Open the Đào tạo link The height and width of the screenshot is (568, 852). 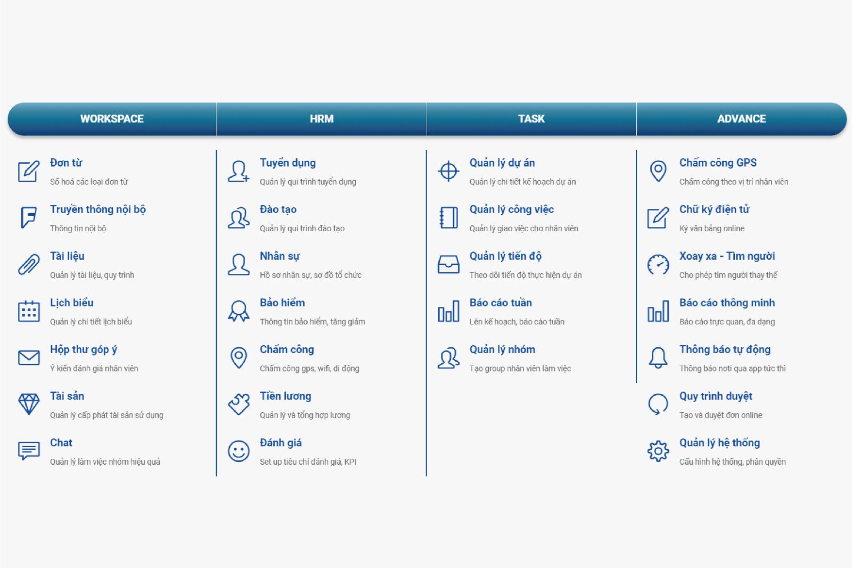278,209
